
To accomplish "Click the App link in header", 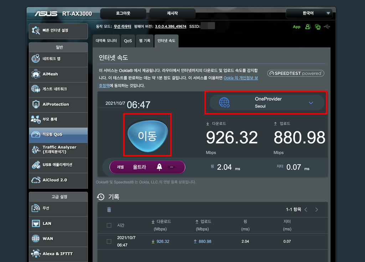I will (296, 27).
